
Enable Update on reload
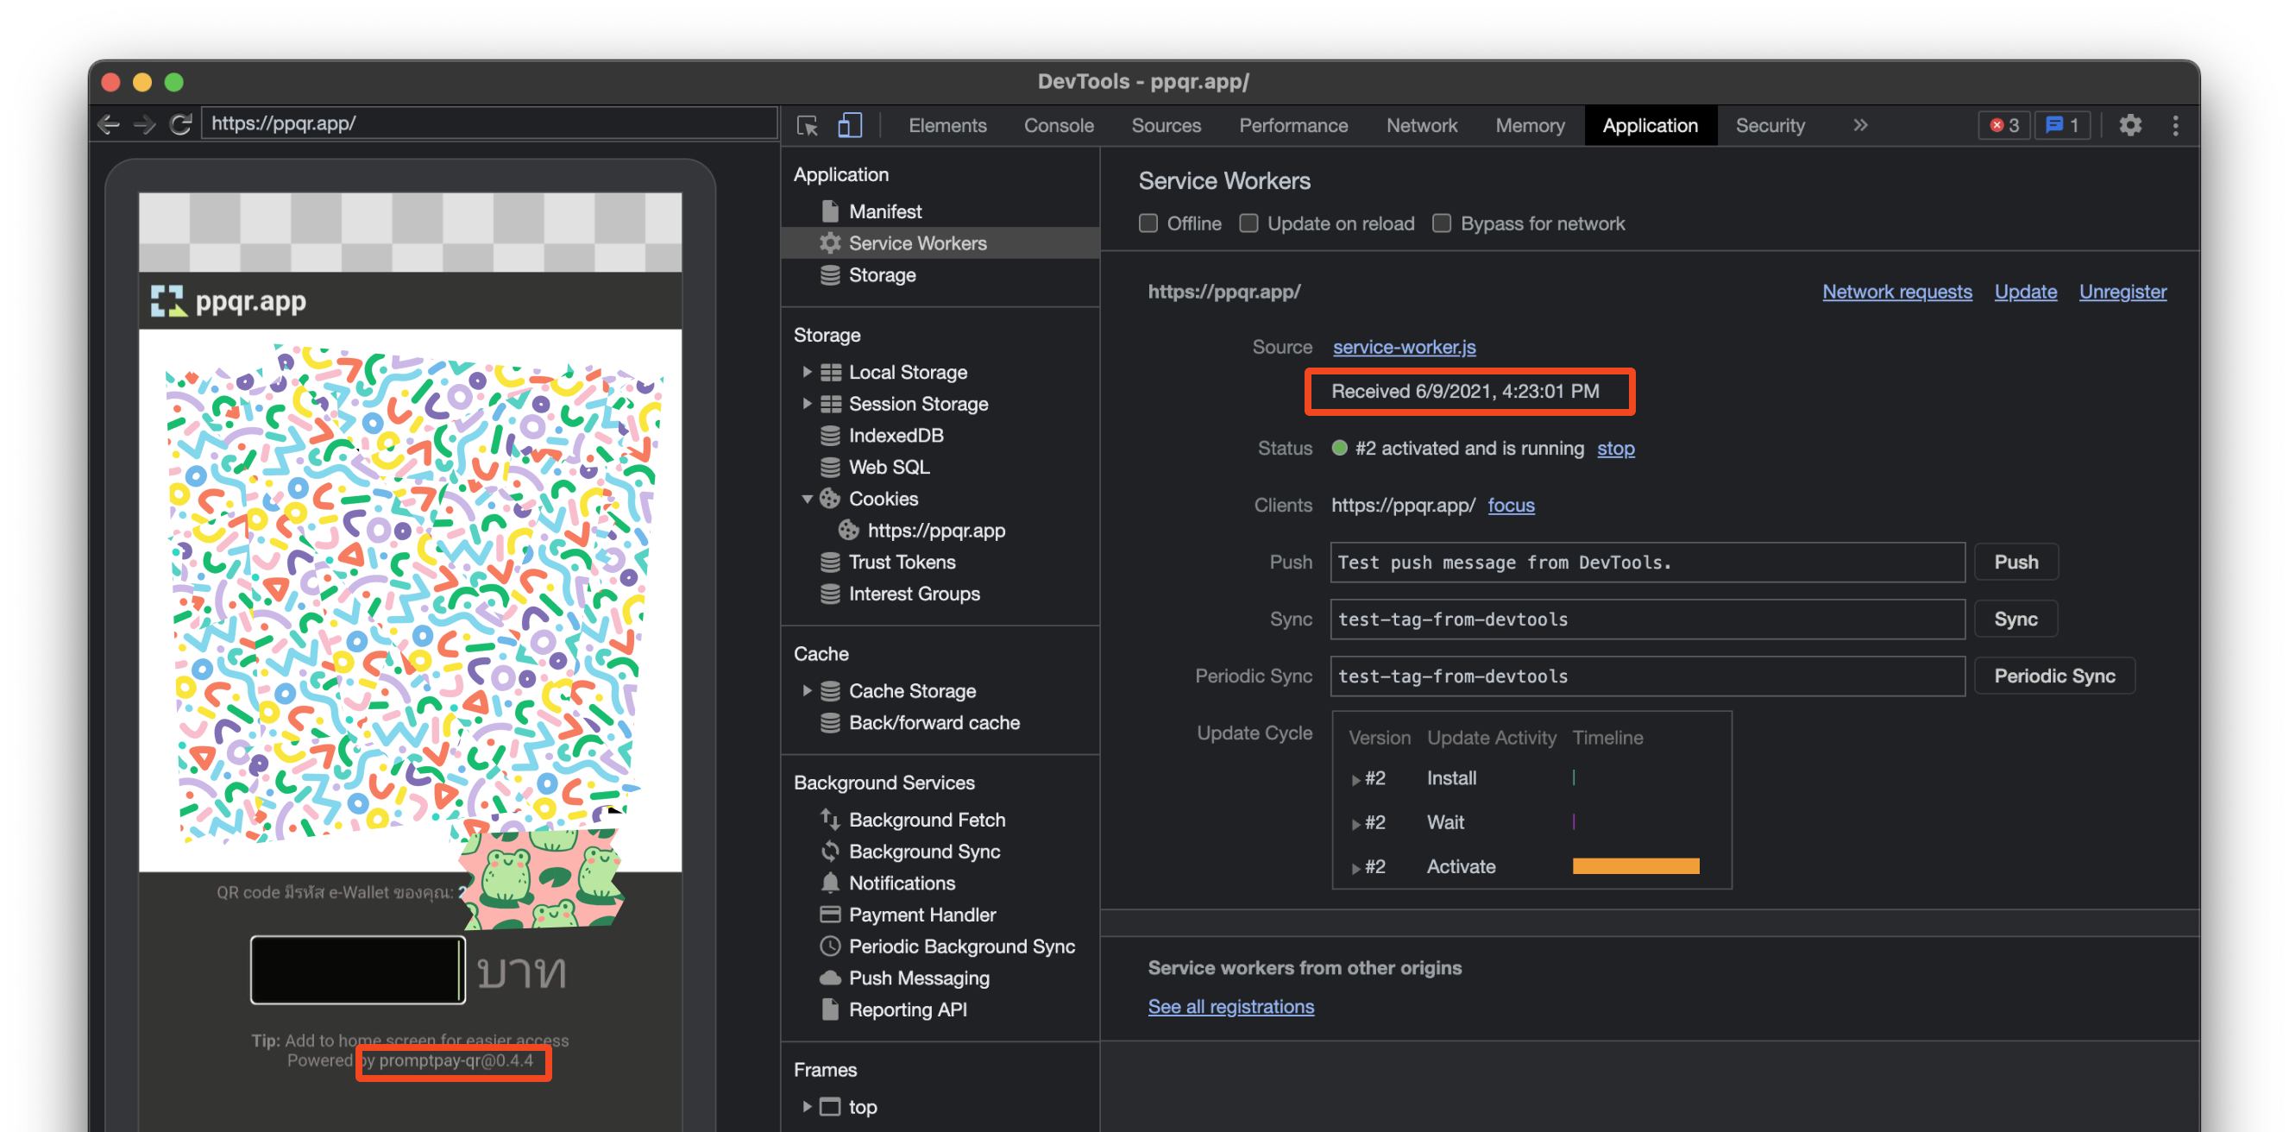[1249, 223]
